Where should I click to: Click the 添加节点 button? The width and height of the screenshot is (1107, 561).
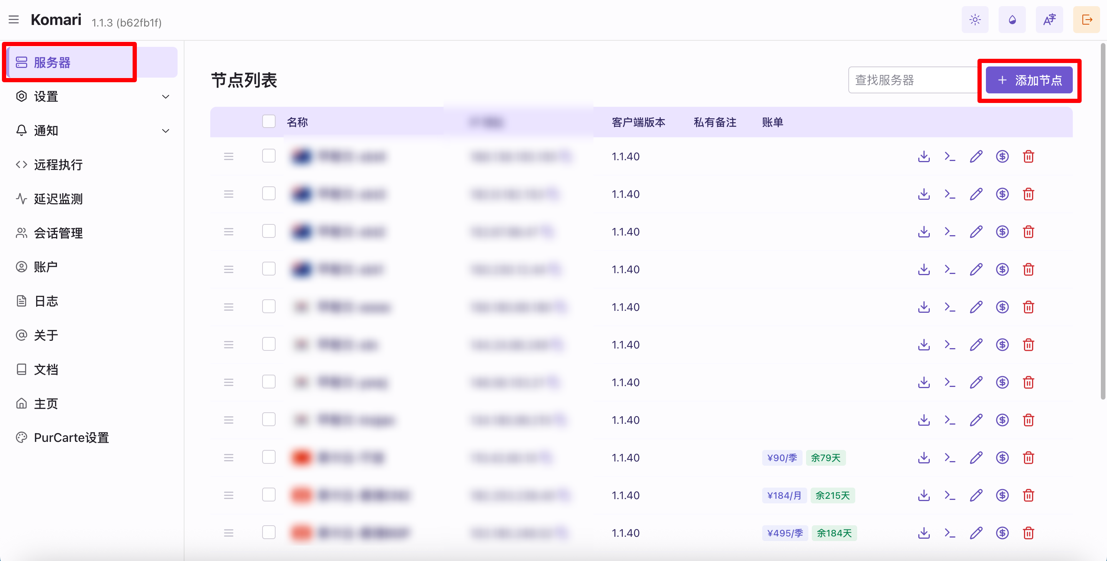pos(1029,80)
